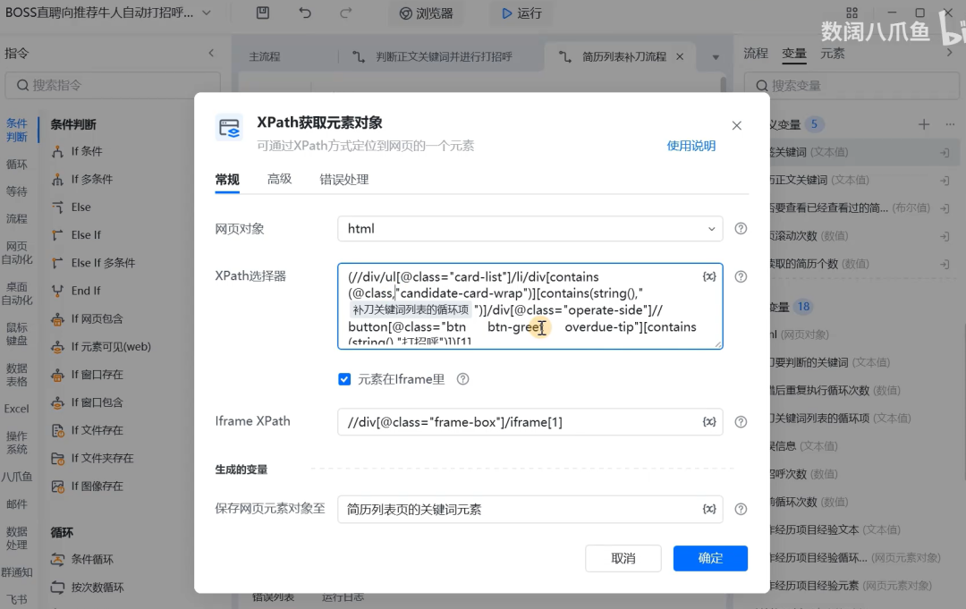Click the 搜索指令 search box
This screenshot has width=966, height=609.
coord(113,85)
